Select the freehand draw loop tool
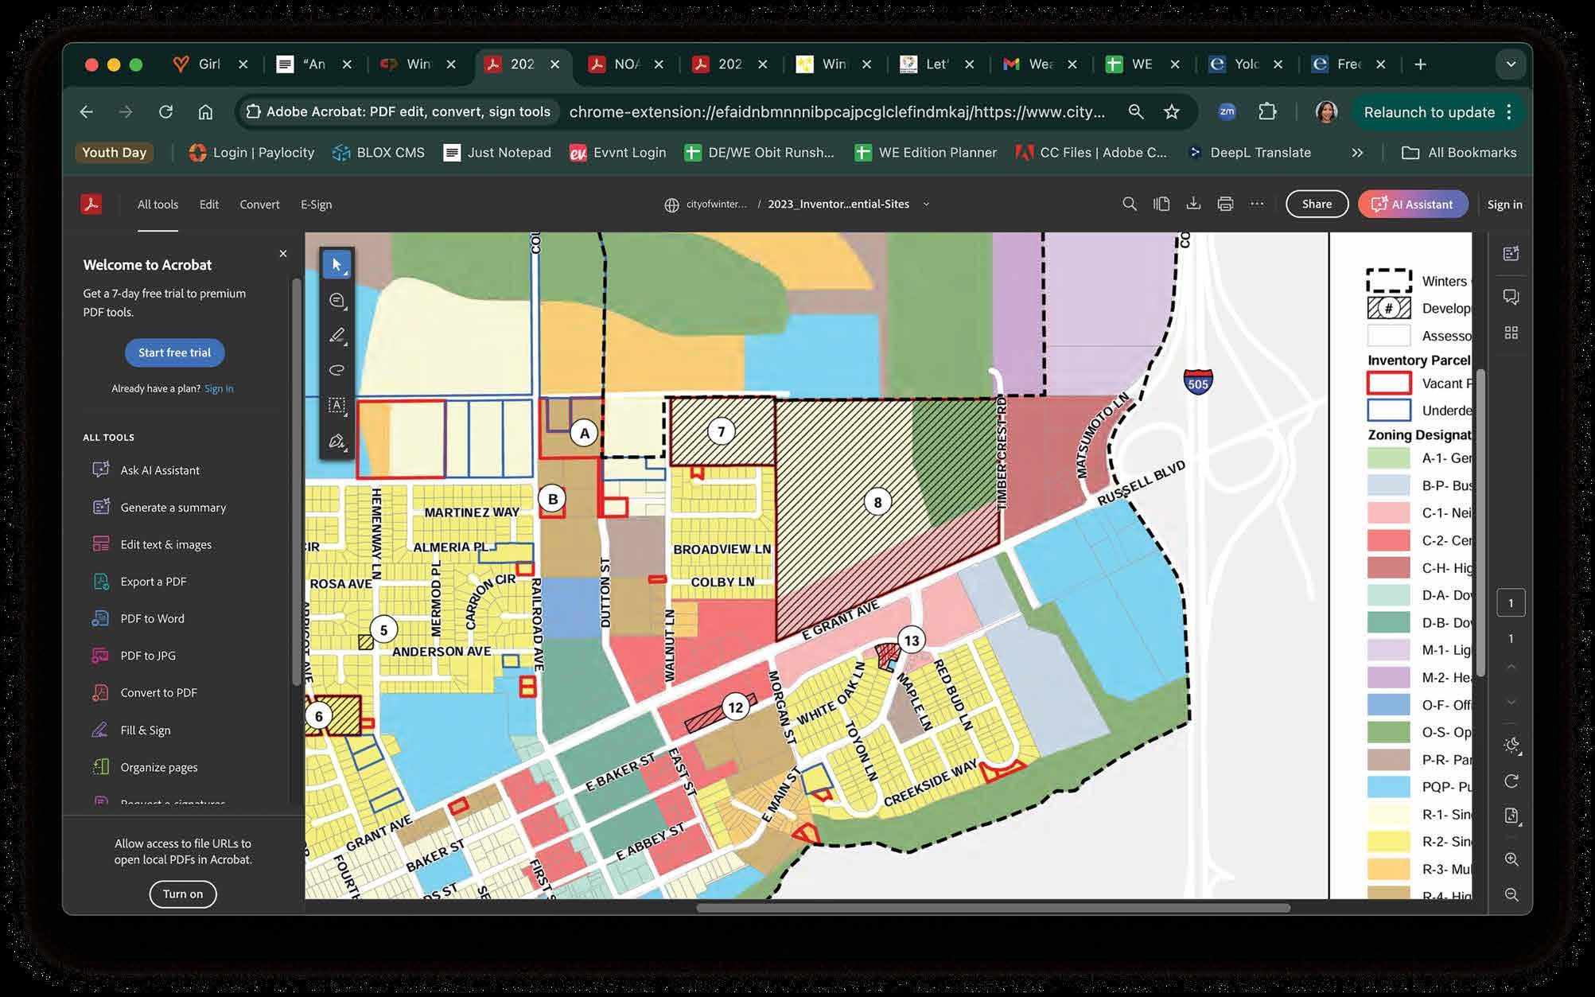 coord(337,370)
